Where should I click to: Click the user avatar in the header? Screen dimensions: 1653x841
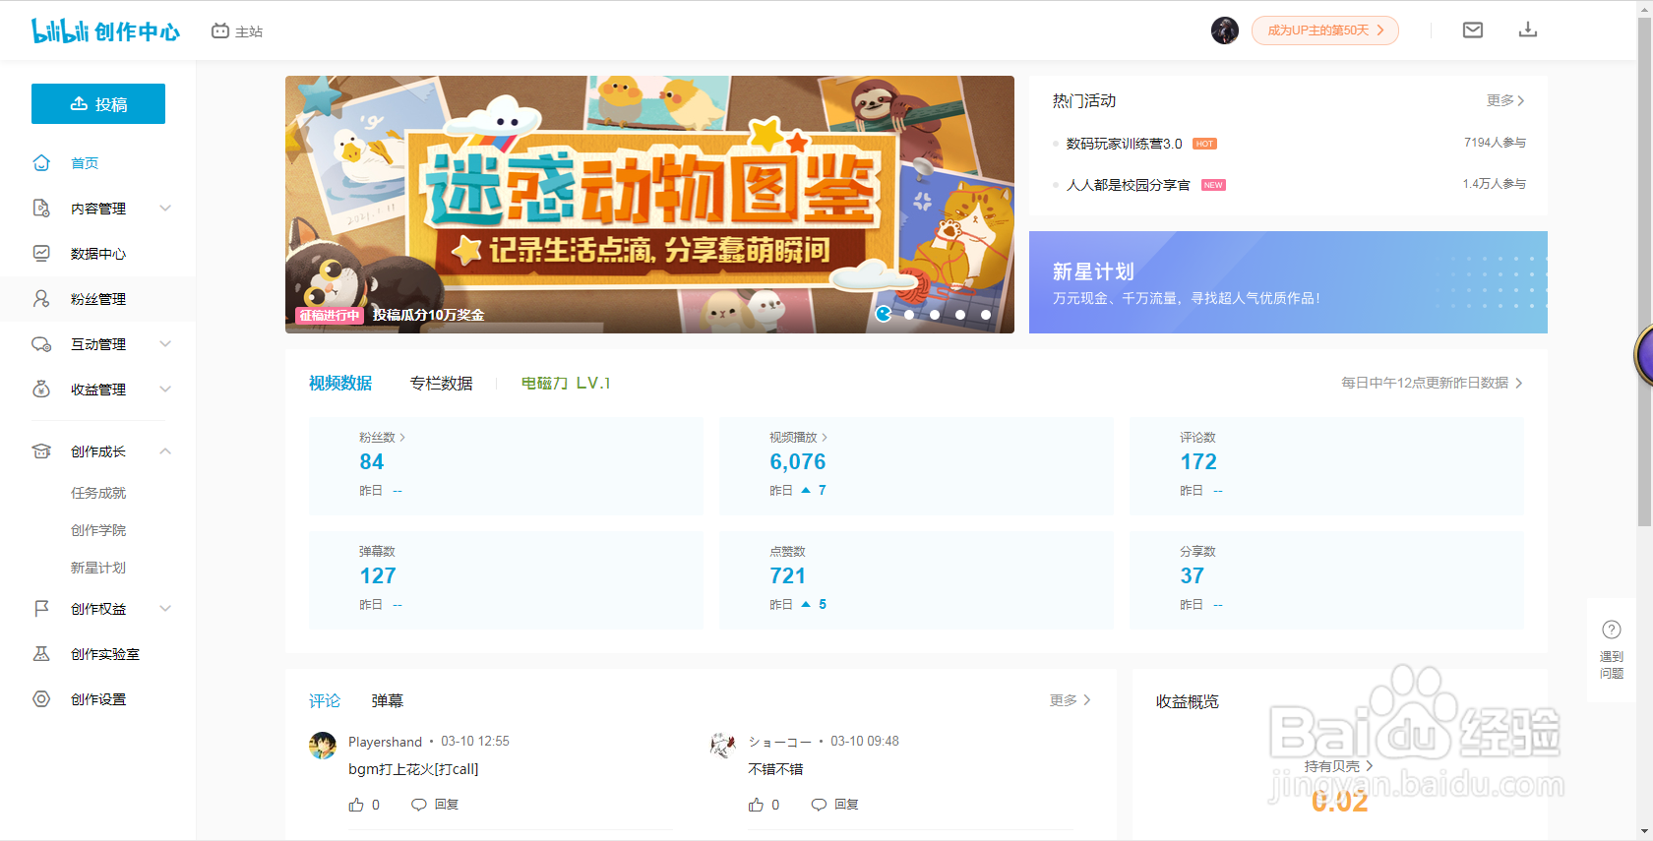click(x=1225, y=30)
